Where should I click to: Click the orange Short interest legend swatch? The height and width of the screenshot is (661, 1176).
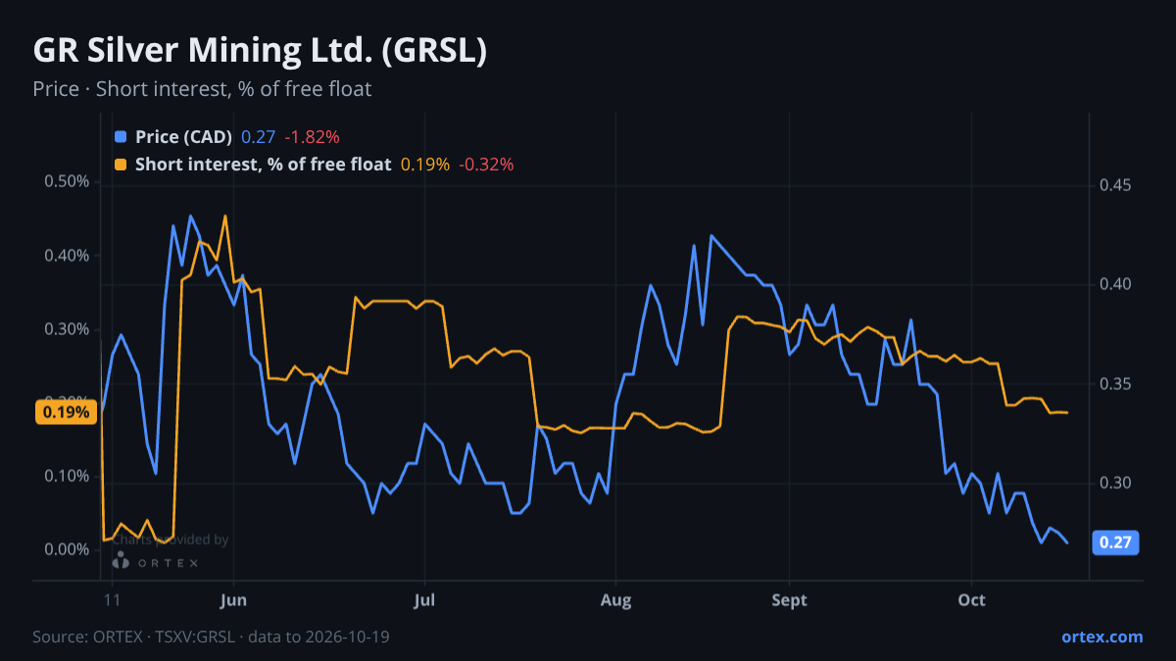pyautogui.click(x=121, y=164)
